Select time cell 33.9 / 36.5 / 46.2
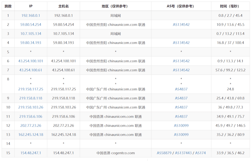251x161 pixels. (230, 153)
